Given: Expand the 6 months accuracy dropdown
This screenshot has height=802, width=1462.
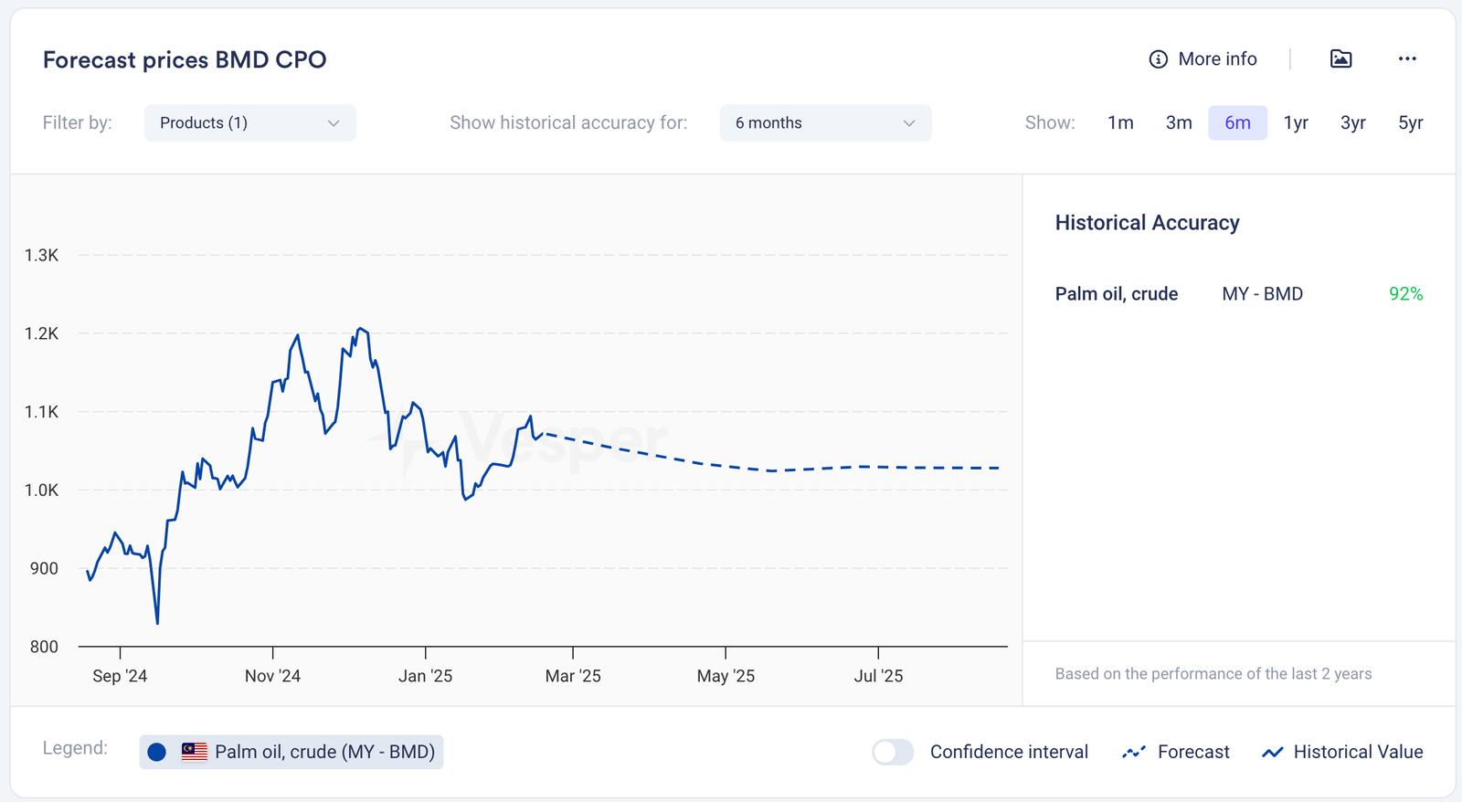Looking at the screenshot, I should [x=825, y=123].
